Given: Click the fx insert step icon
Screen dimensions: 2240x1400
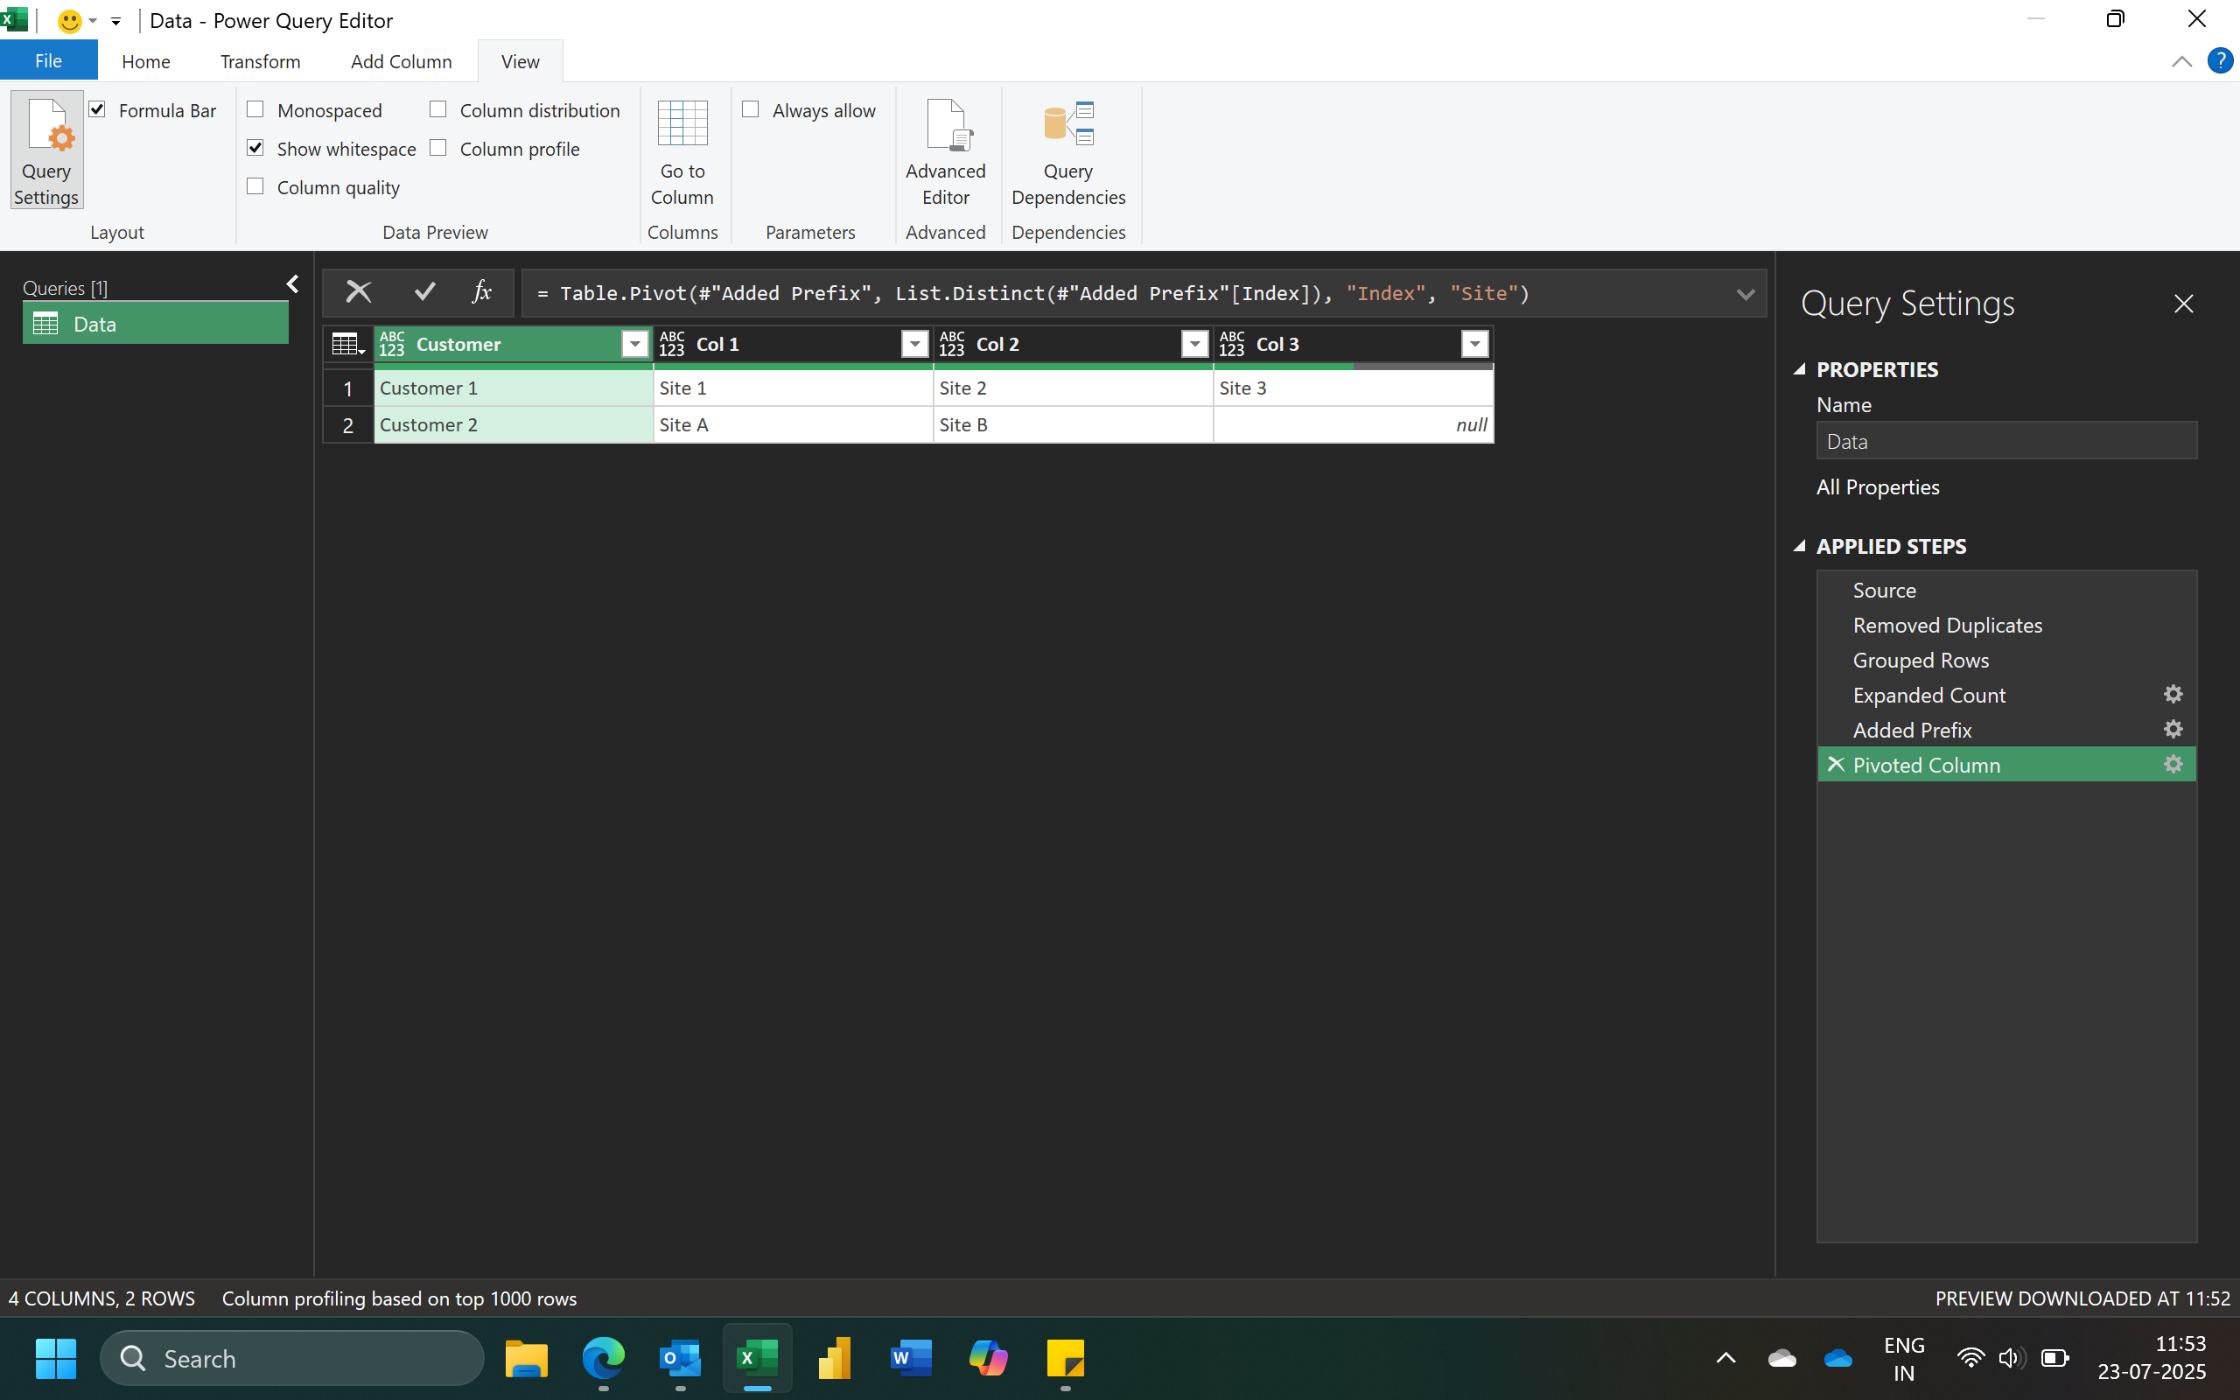Looking at the screenshot, I should [x=481, y=292].
